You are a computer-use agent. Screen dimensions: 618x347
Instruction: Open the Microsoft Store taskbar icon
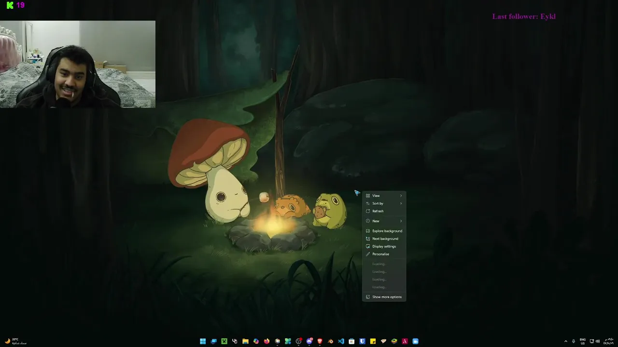click(x=351, y=341)
